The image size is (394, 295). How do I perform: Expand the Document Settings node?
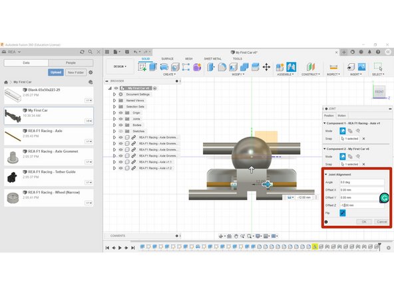point(114,94)
